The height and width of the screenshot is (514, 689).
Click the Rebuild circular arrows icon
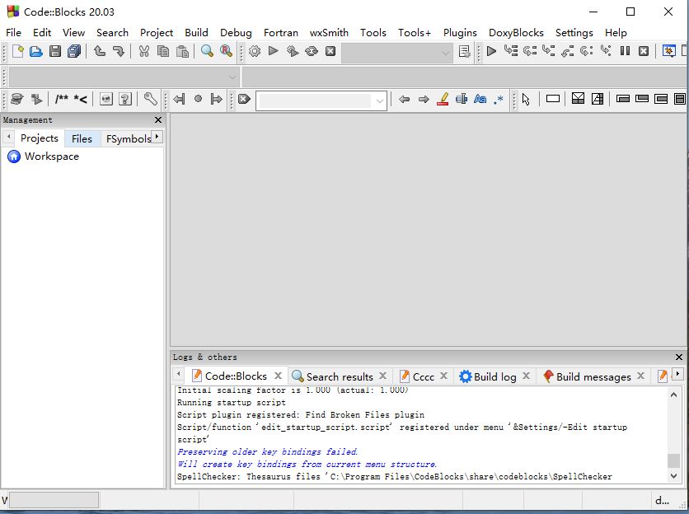(x=312, y=51)
